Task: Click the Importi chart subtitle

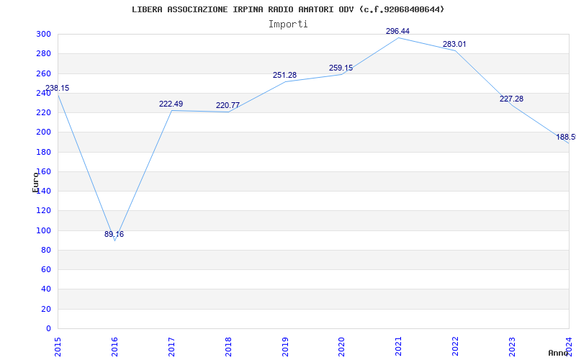Action: (288, 24)
